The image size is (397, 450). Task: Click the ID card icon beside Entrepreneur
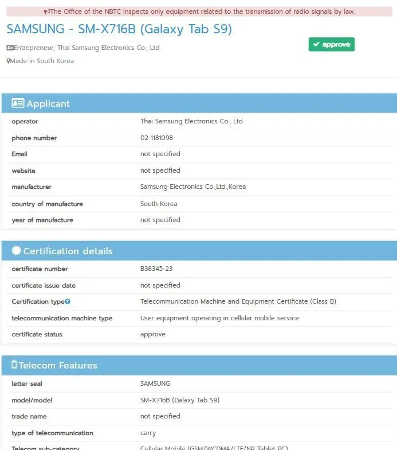(x=10, y=48)
